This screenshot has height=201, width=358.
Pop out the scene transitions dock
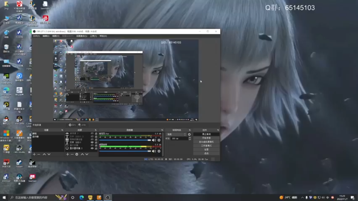(190, 130)
